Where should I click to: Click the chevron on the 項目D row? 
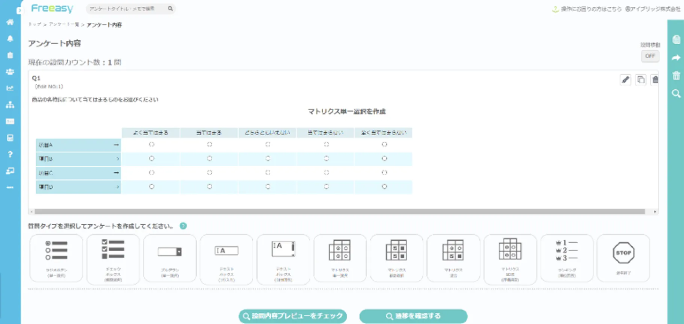tap(118, 186)
